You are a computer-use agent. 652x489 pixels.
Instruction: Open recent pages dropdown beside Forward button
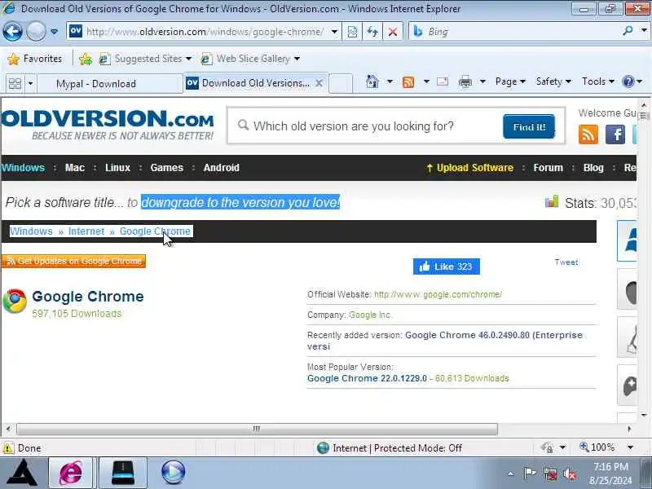pyautogui.click(x=54, y=32)
